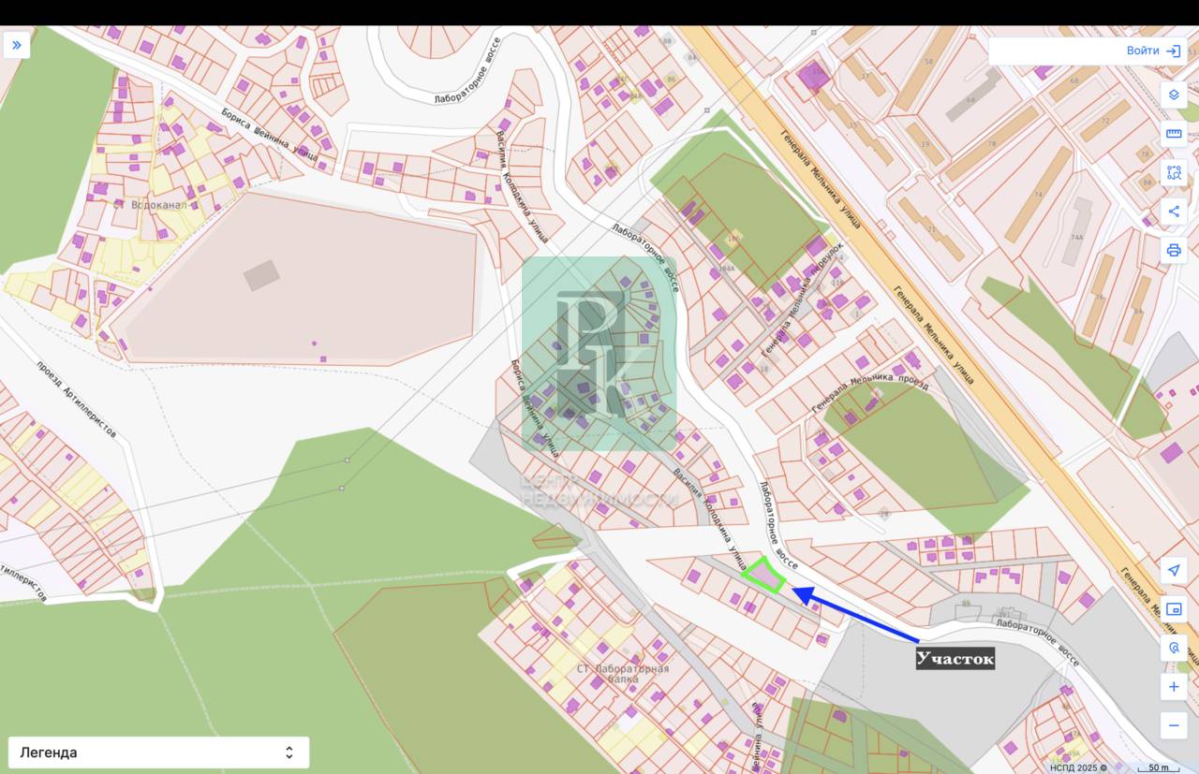Click the 50 m scale bar
Image resolution: width=1199 pixels, height=774 pixels.
point(1159,767)
